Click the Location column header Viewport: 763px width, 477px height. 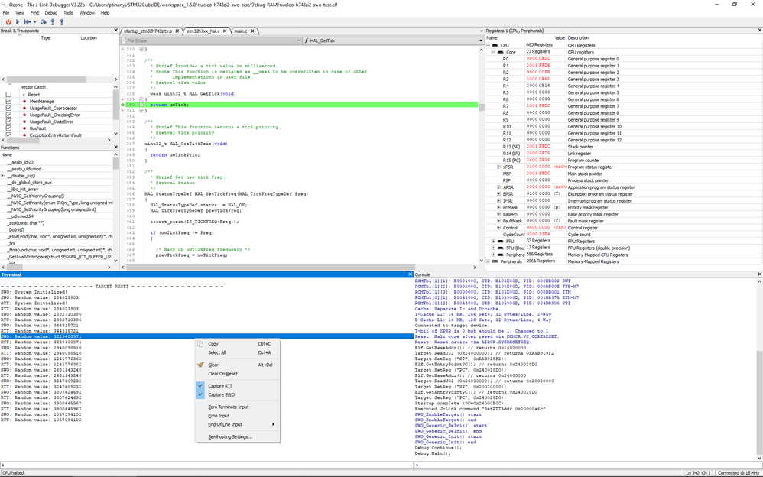(89, 38)
